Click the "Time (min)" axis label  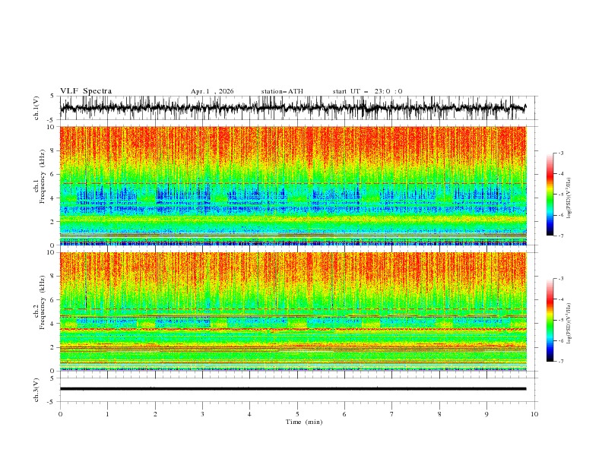pos(304,422)
